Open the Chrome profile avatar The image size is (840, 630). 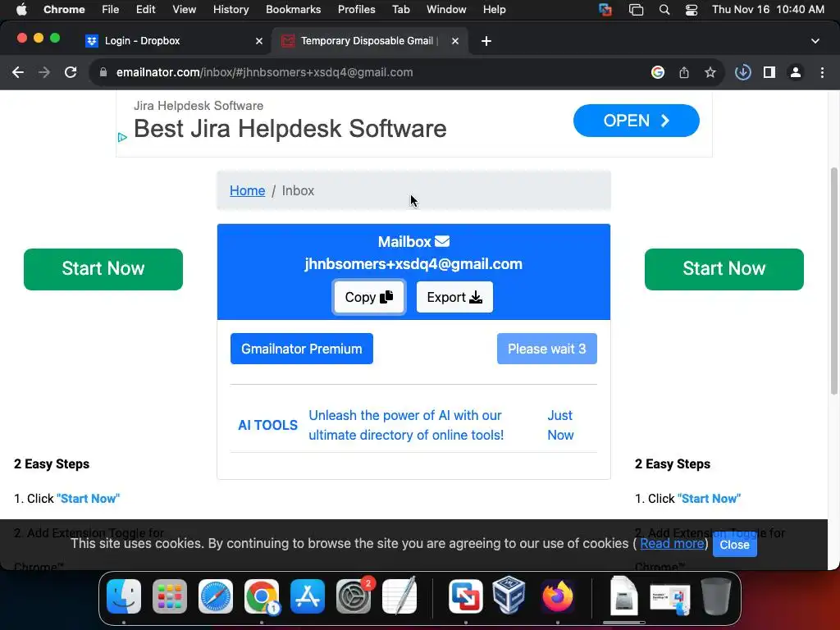pos(796,72)
